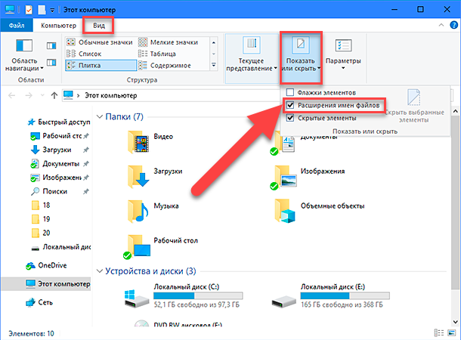461x340 pixels.
Task: Select folder 19 in sidebar
Action: point(41,219)
